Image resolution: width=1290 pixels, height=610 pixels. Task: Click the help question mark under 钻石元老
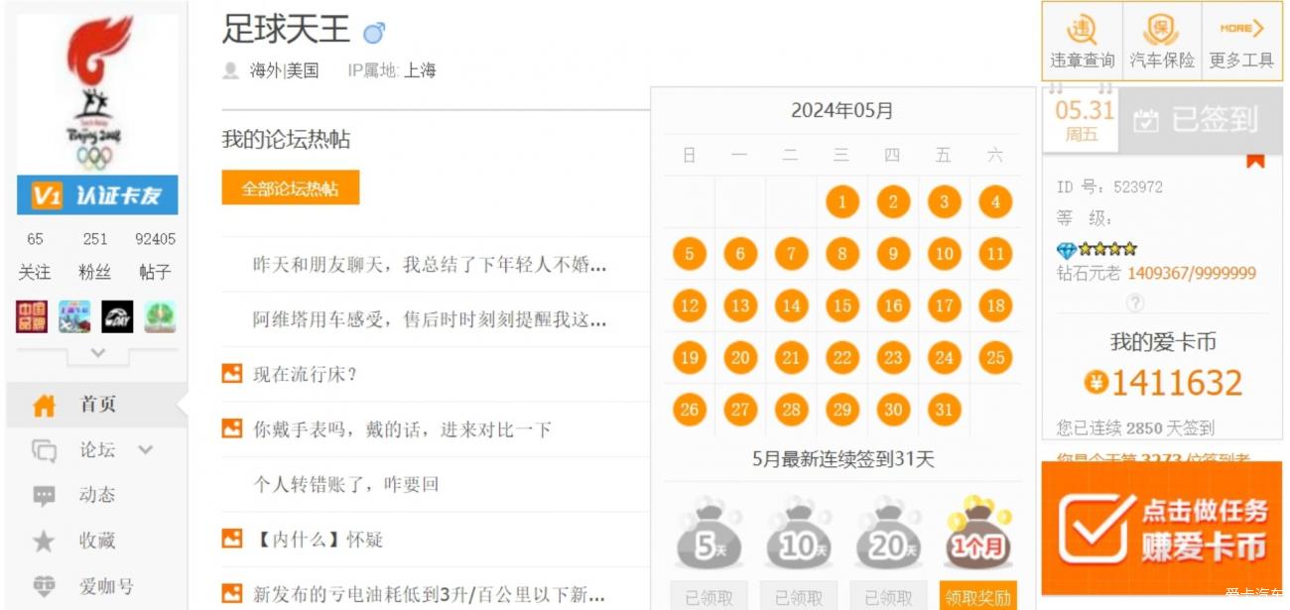tap(1135, 303)
